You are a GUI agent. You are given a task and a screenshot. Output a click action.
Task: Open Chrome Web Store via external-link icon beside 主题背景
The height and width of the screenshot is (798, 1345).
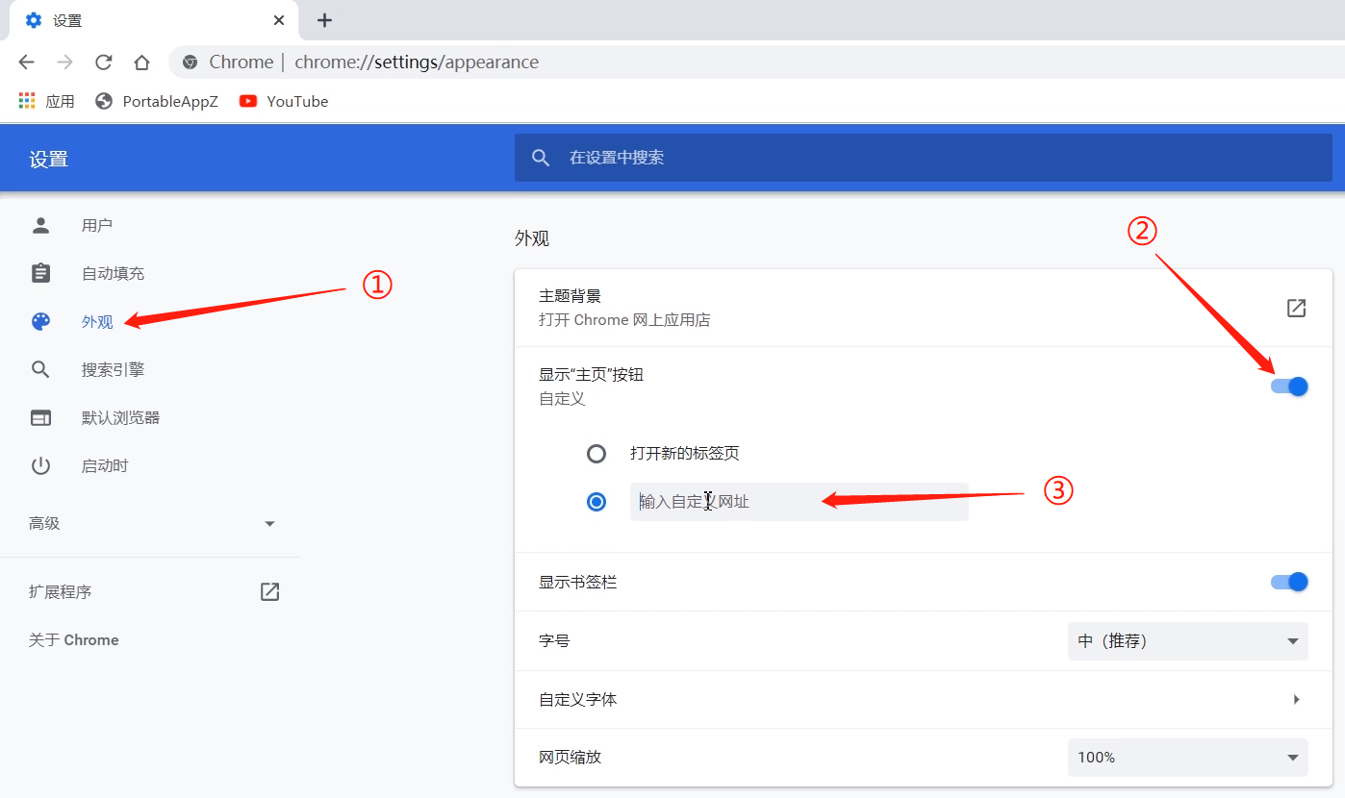click(x=1295, y=308)
